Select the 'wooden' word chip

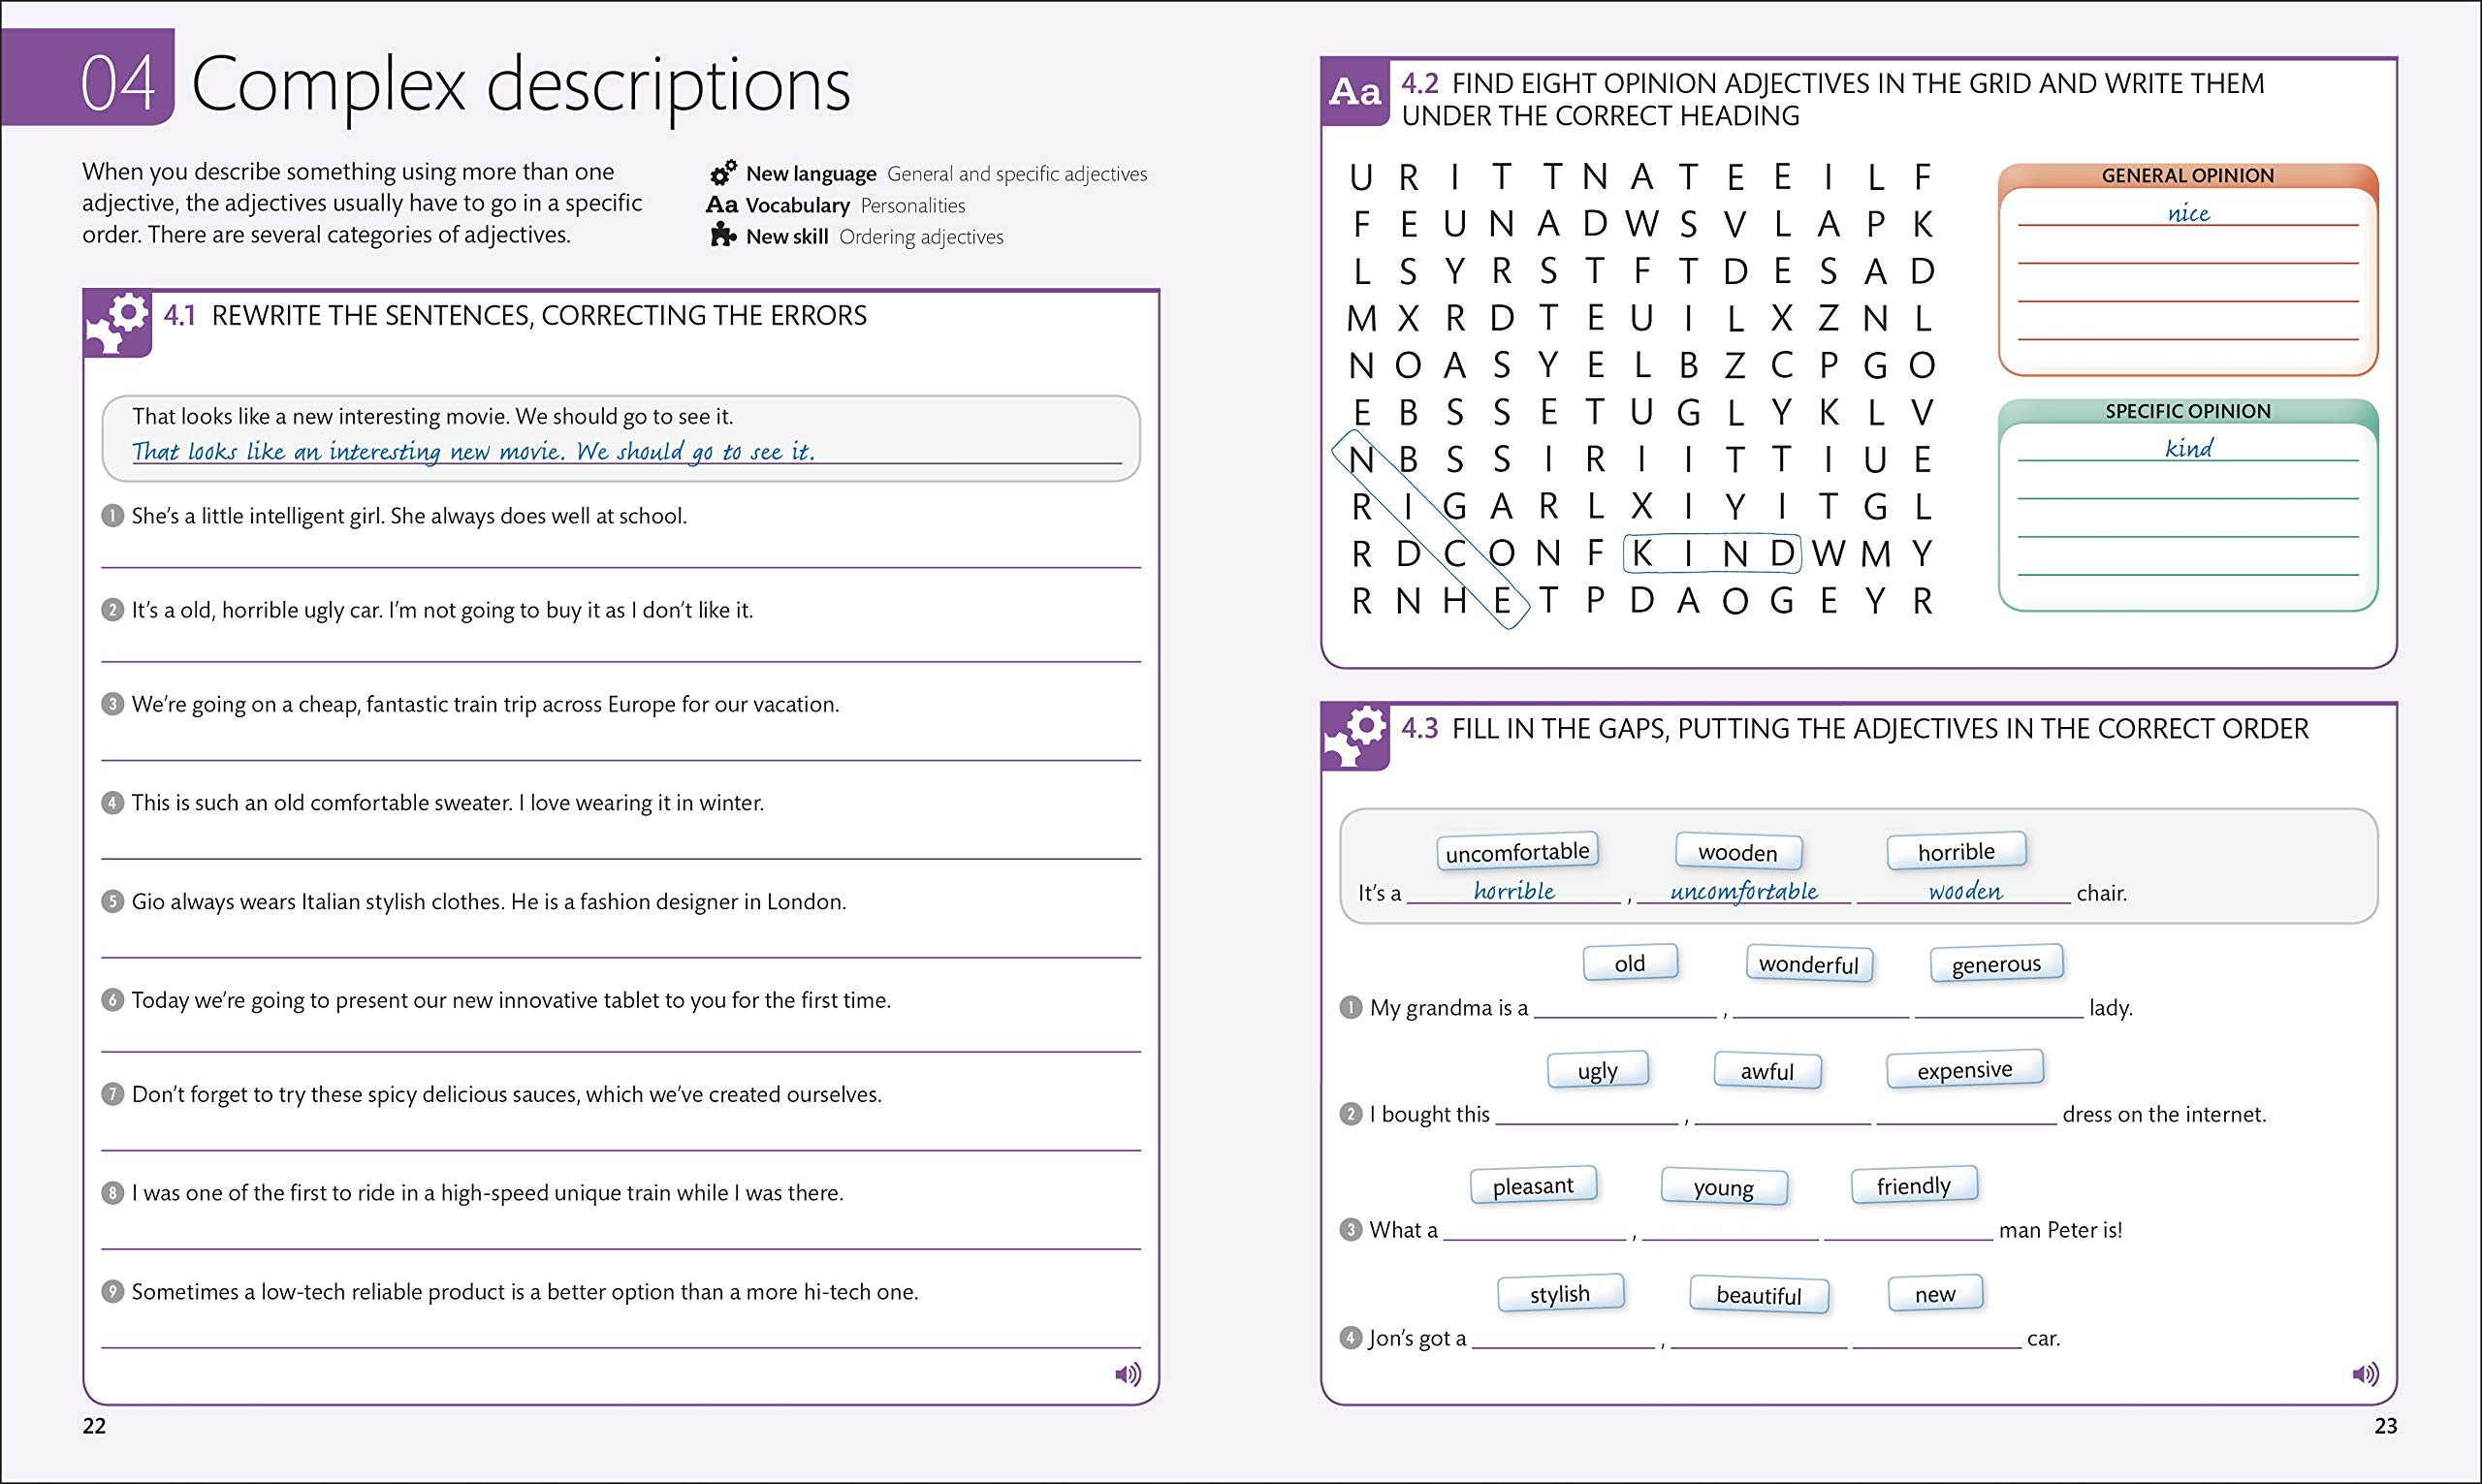[x=1739, y=853]
